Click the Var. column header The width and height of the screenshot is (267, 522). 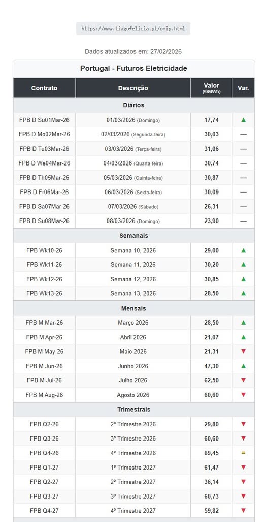pos(244,88)
